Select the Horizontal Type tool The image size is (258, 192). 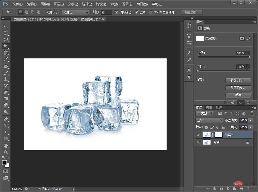tap(6, 126)
